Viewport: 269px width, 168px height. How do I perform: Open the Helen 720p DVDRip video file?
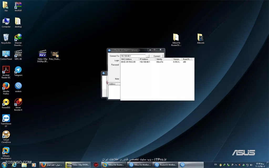(42, 54)
